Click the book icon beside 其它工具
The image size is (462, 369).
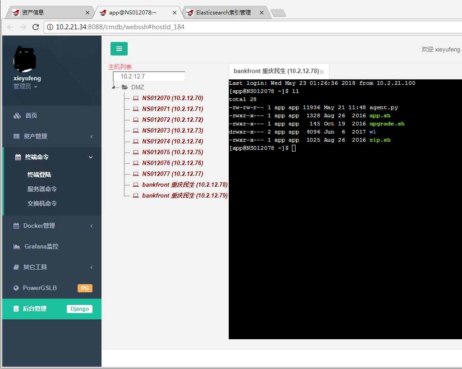pos(16,268)
